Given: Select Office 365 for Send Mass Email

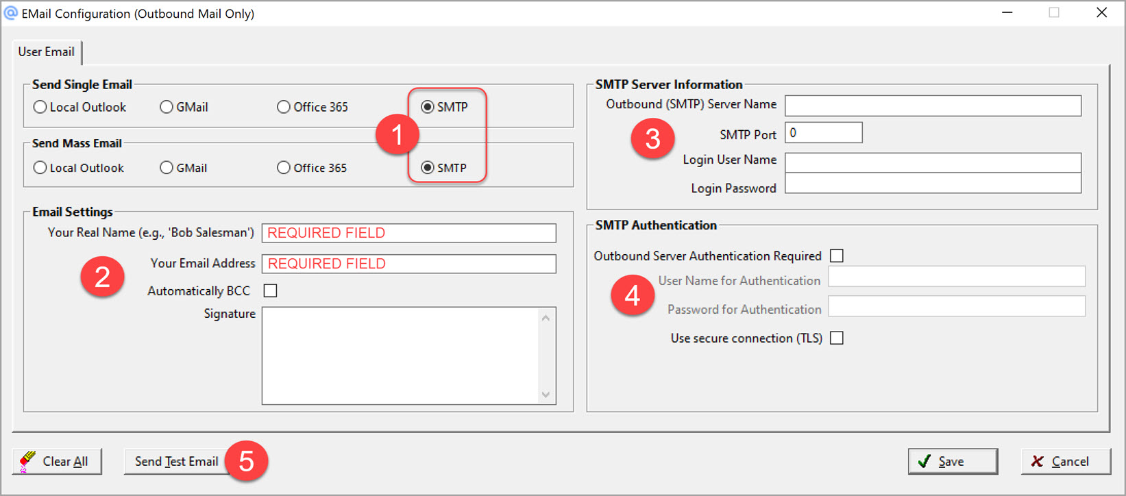Looking at the screenshot, I should point(284,168).
